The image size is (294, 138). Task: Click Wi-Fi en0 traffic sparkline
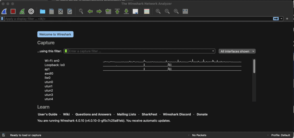(x=172, y=61)
